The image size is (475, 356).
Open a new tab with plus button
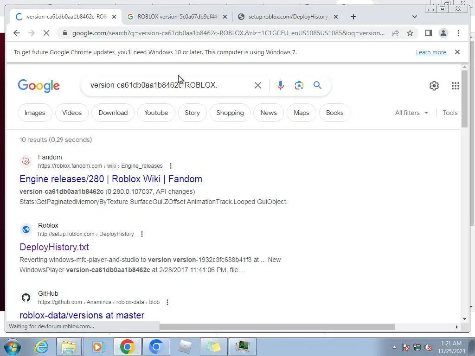353,17
